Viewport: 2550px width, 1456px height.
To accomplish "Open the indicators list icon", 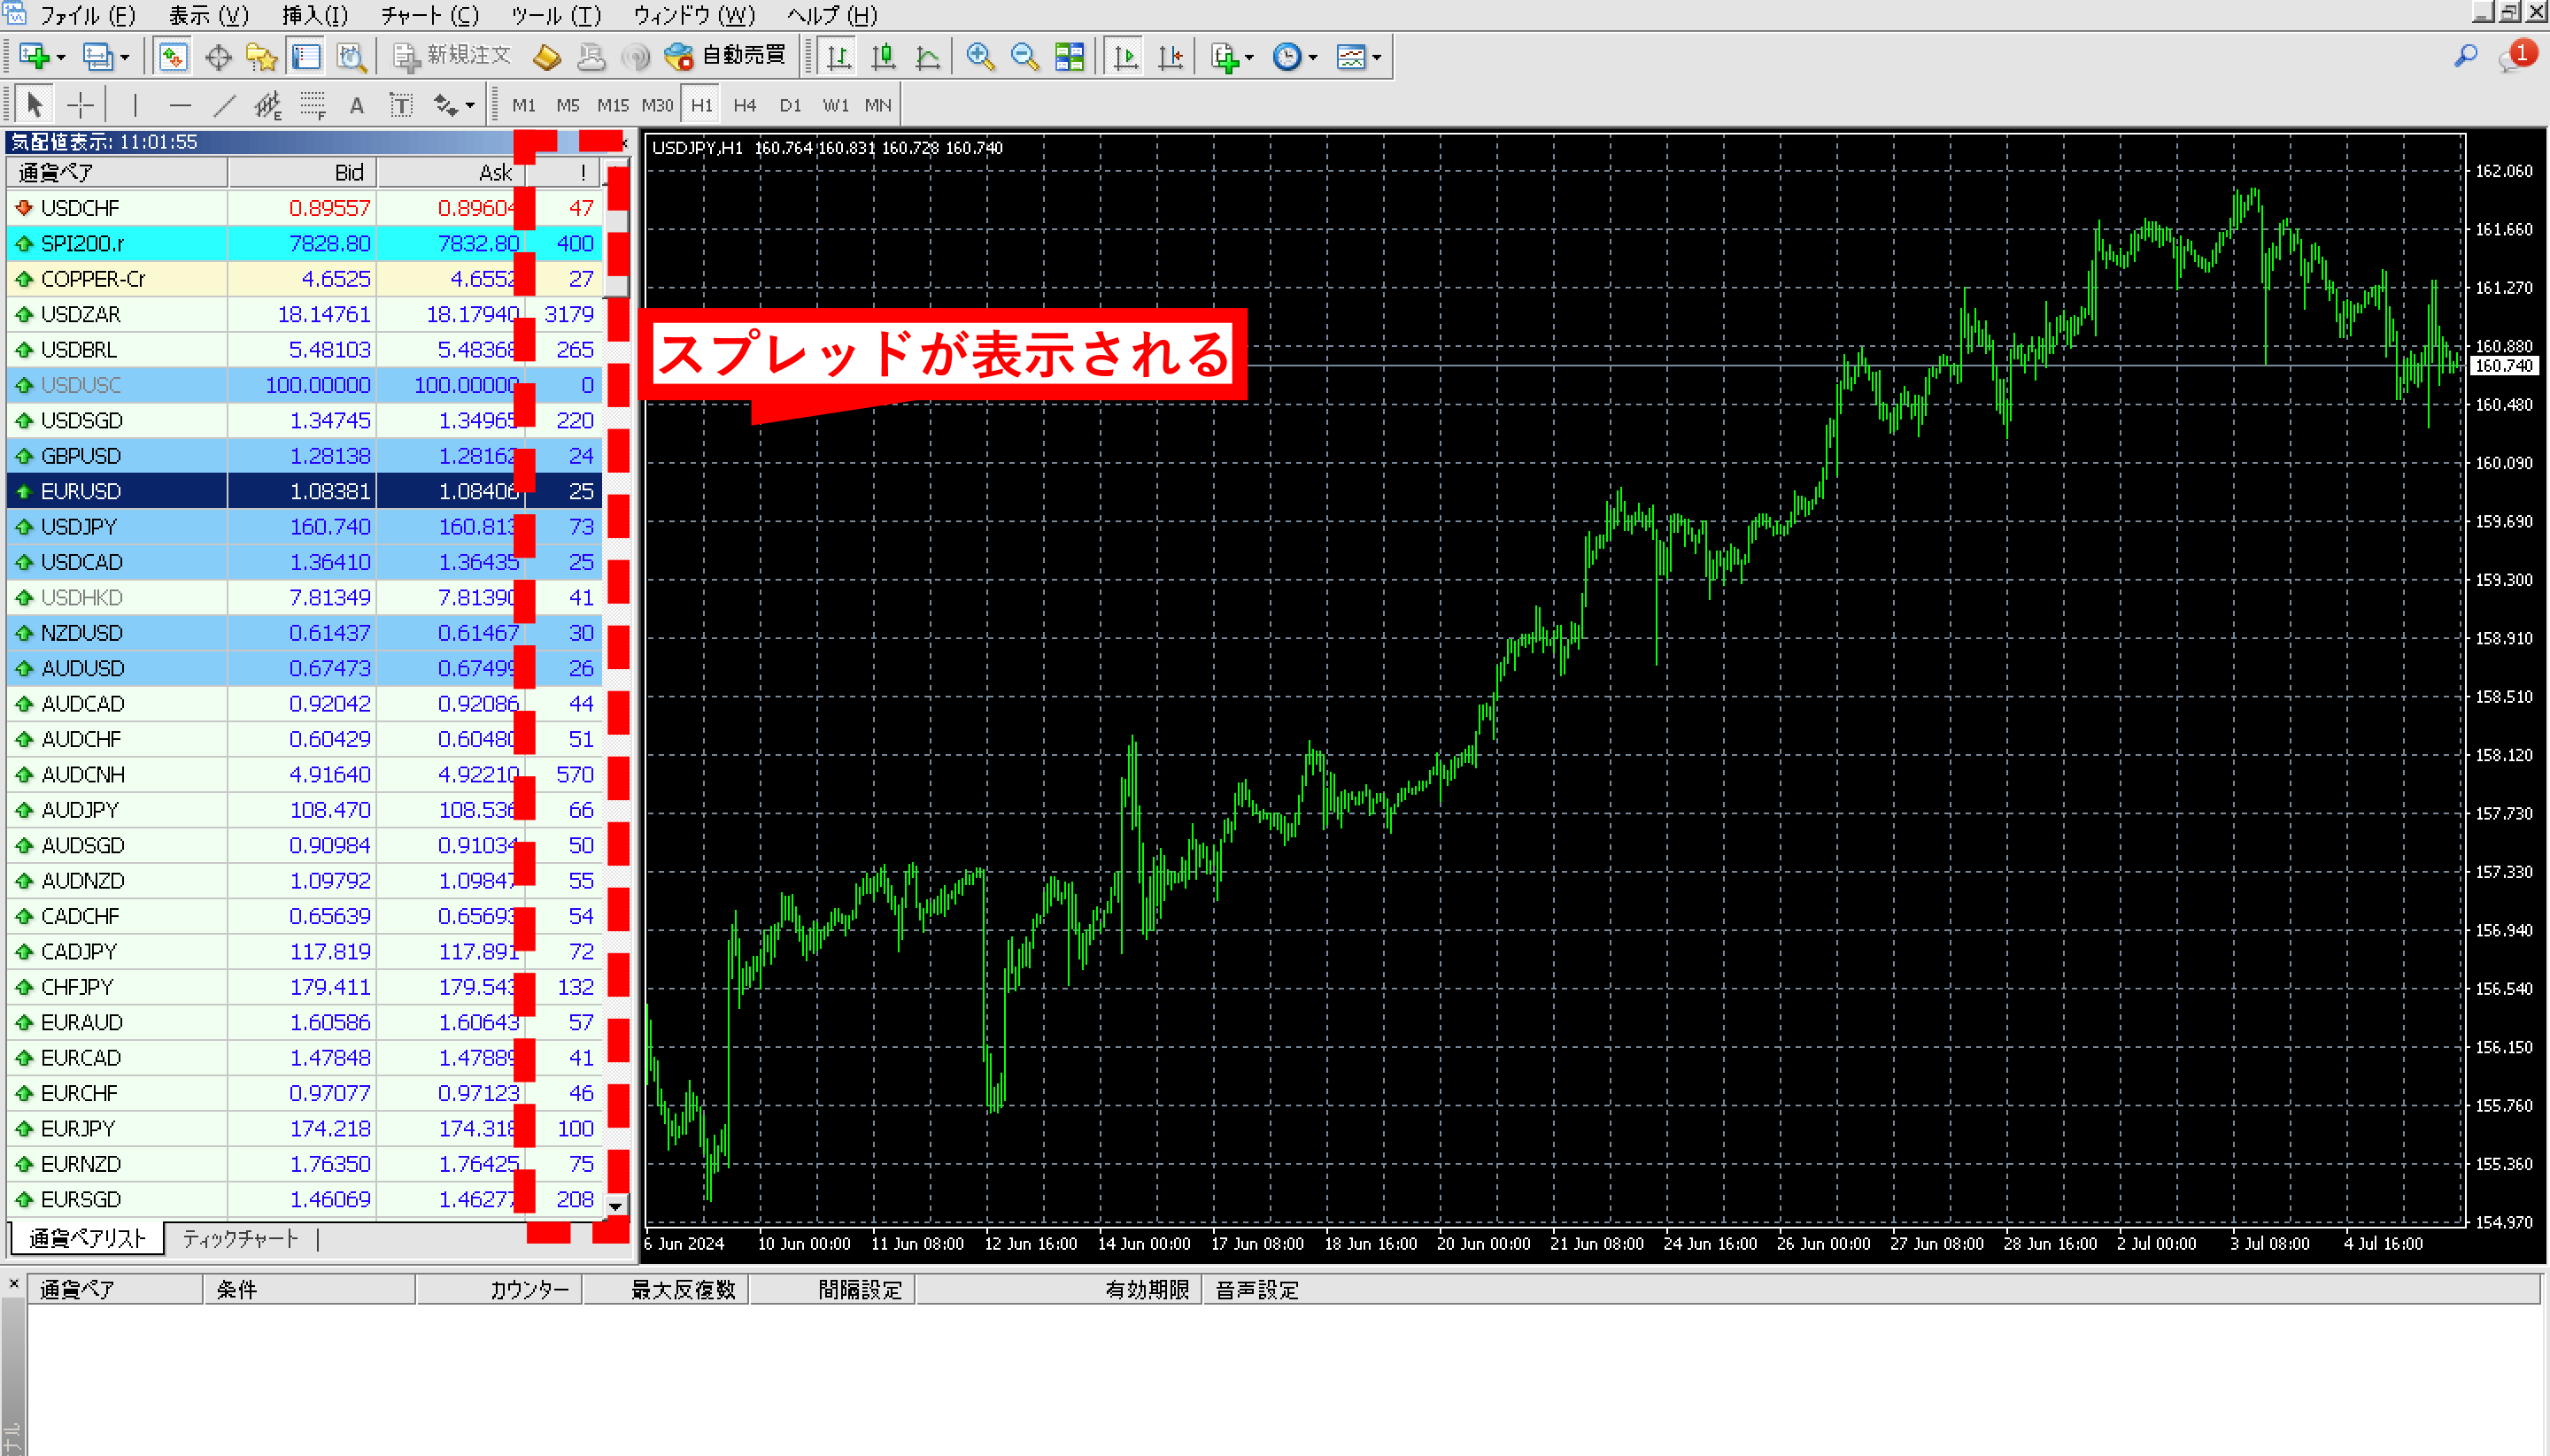I will click(1225, 57).
